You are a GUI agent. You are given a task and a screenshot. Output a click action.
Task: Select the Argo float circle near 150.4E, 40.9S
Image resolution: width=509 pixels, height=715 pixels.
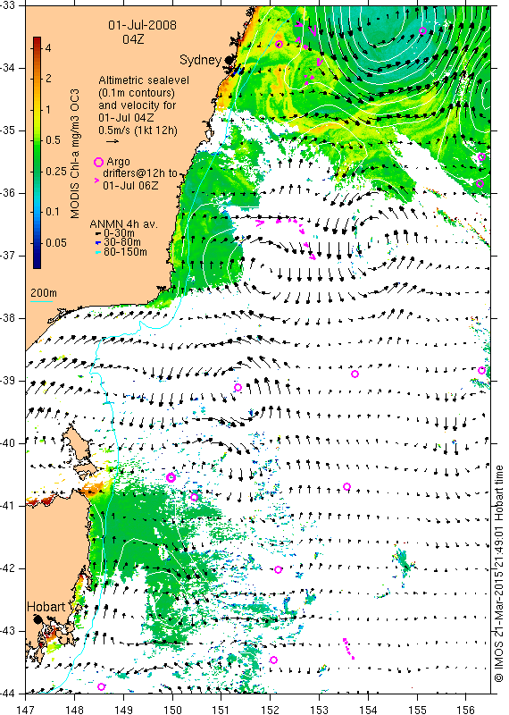tap(195, 497)
